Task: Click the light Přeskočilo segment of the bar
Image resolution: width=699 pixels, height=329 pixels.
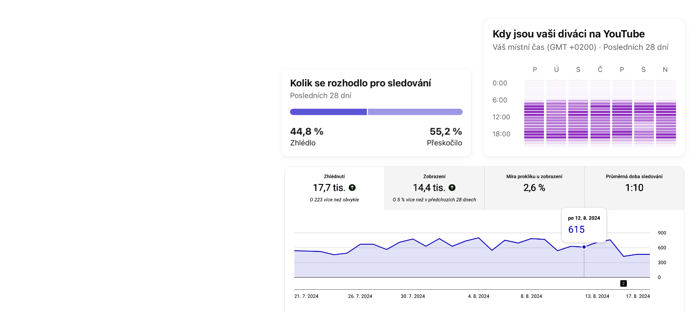Action: pyautogui.click(x=415, y=112)
